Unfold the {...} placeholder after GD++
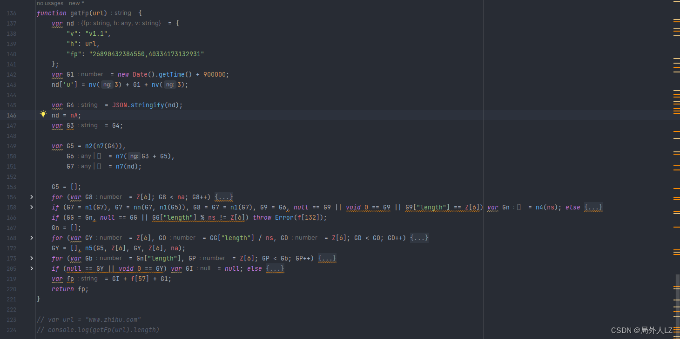The image size is (680, 339). tap(419, 238)
